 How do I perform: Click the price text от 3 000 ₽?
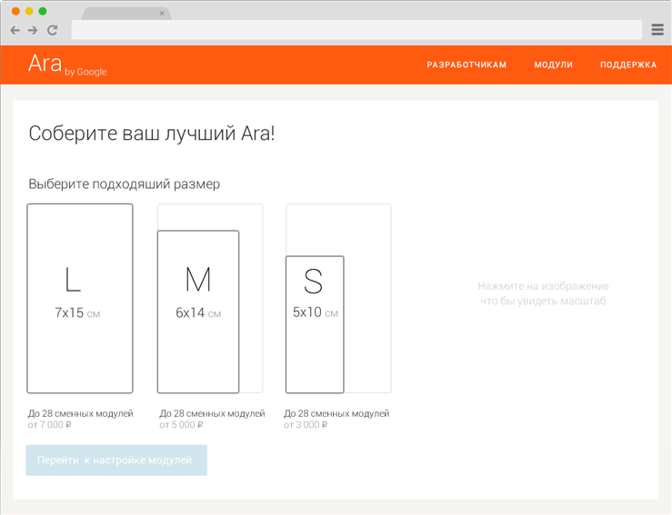click(x=306, y=425)
